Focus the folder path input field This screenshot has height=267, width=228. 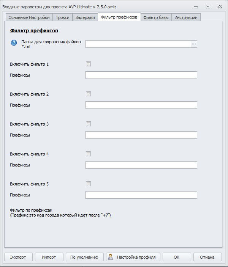(138, 44)
